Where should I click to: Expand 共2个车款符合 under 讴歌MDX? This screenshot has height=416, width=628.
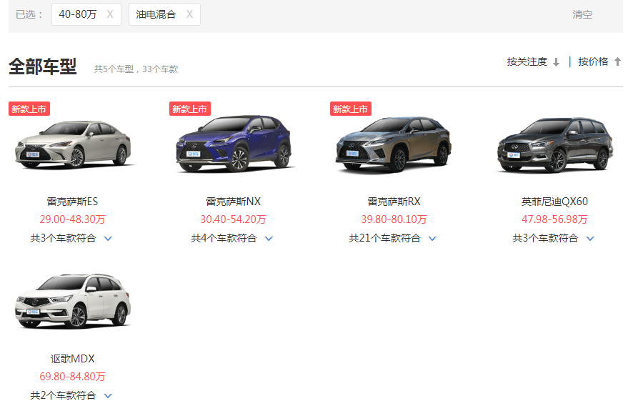(71, 395)
